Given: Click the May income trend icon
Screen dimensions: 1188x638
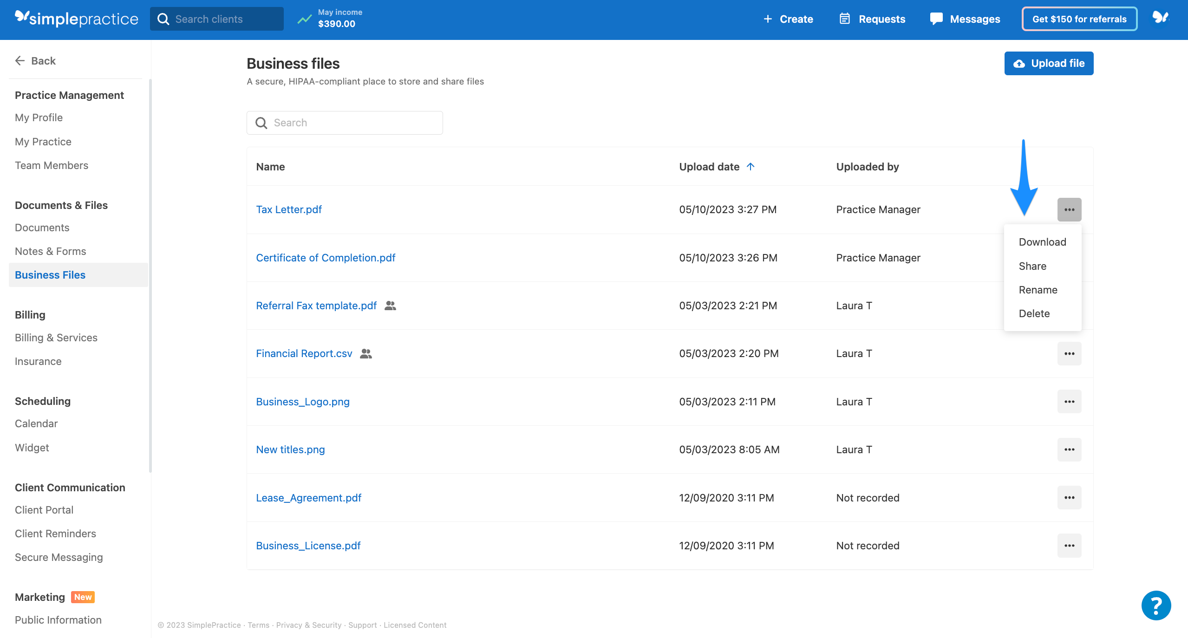Looking at the screenshot, I should point(305,19).
